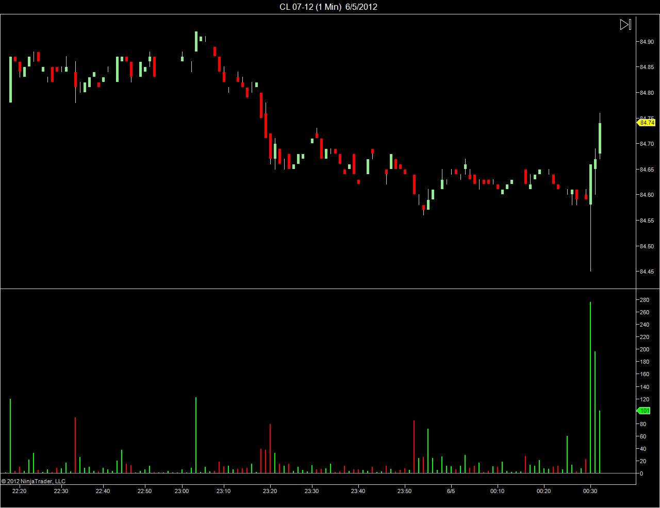Click the chart title CL 07-12 (1 Min) 6/5/2012
This screenshot has width=660, height=508.
coord(328,7)
